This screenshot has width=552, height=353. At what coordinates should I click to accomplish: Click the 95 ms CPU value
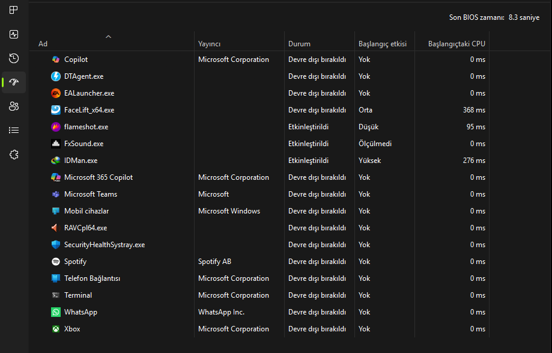476,127
